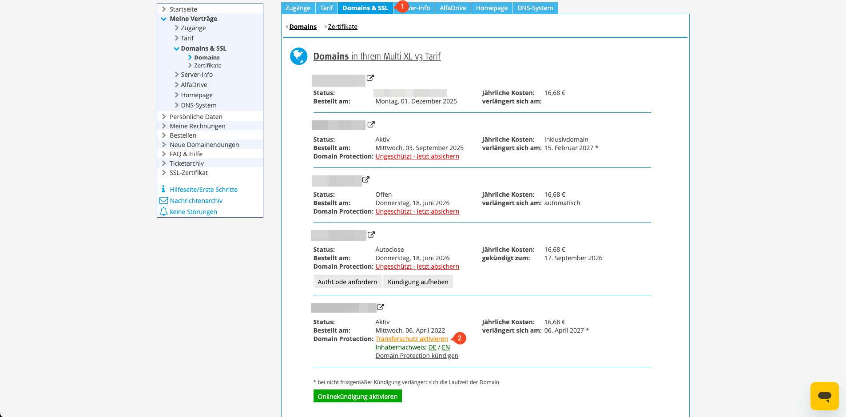Open FAQ & Hilfe in sidebar

186,154
